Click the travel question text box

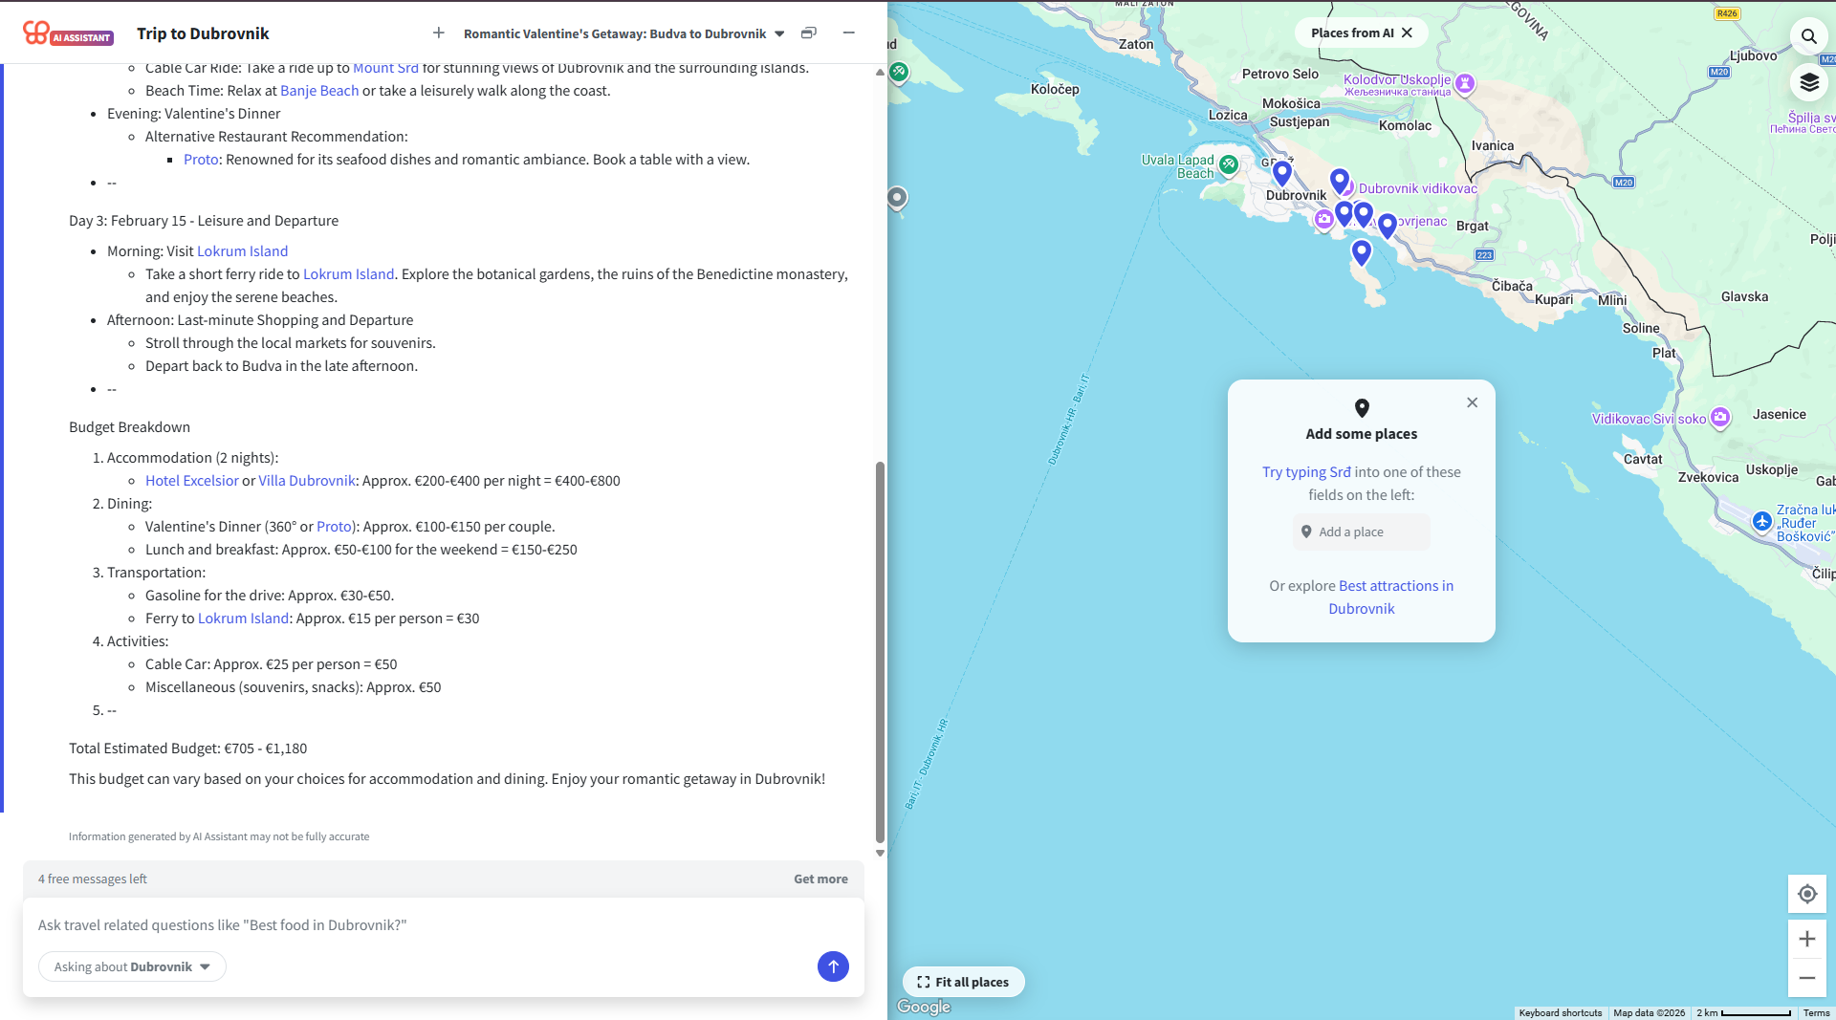point(421,924)
